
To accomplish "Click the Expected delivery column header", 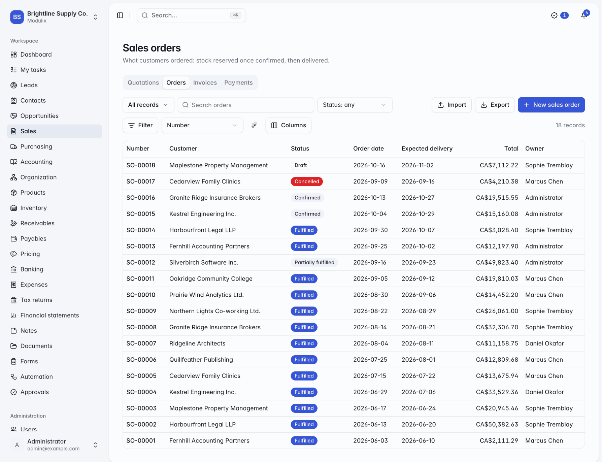I will pyautogui.click(x=427, y=148).
